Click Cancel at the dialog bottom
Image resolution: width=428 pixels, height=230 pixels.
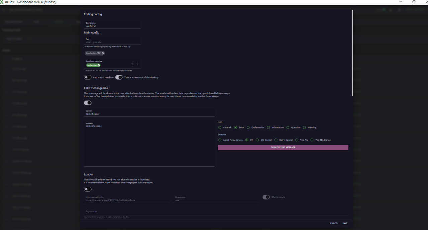pos(334,223)
